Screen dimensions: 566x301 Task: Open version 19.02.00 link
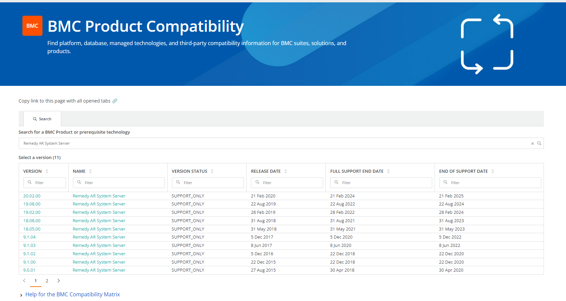click(x=32, y=212)
